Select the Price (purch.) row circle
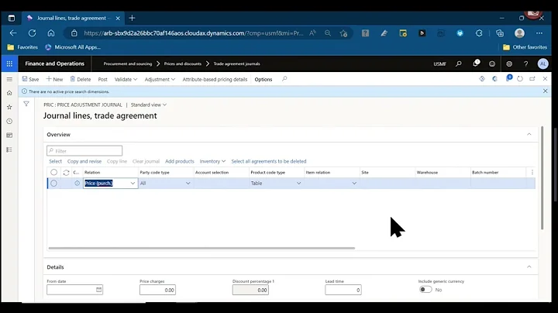The image size is (558, 313). pyautogui.click(x=53, y=183)
